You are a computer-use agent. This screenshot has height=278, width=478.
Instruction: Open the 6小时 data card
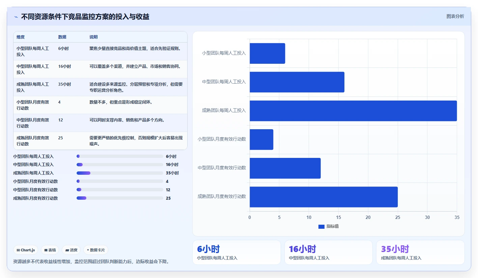coord(236,252)
